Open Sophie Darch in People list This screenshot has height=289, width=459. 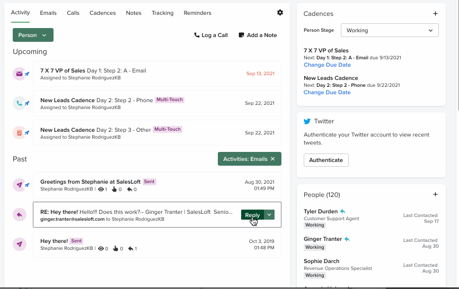321,261
